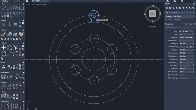Select the Move tool in Modify

point(3,47)
